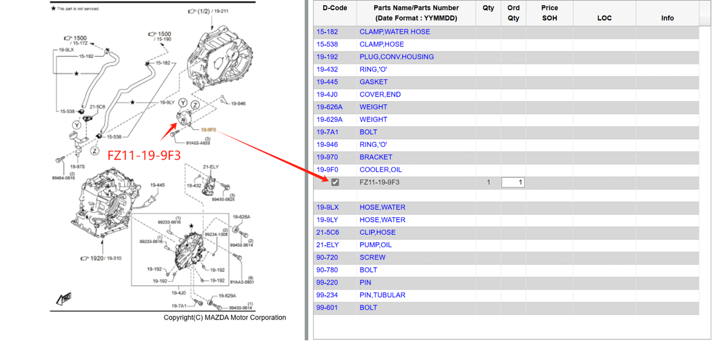The image size is (715, 344).
Task: Click the circled Z marker near bracket 19-970
Action: [x=95, y=150]
